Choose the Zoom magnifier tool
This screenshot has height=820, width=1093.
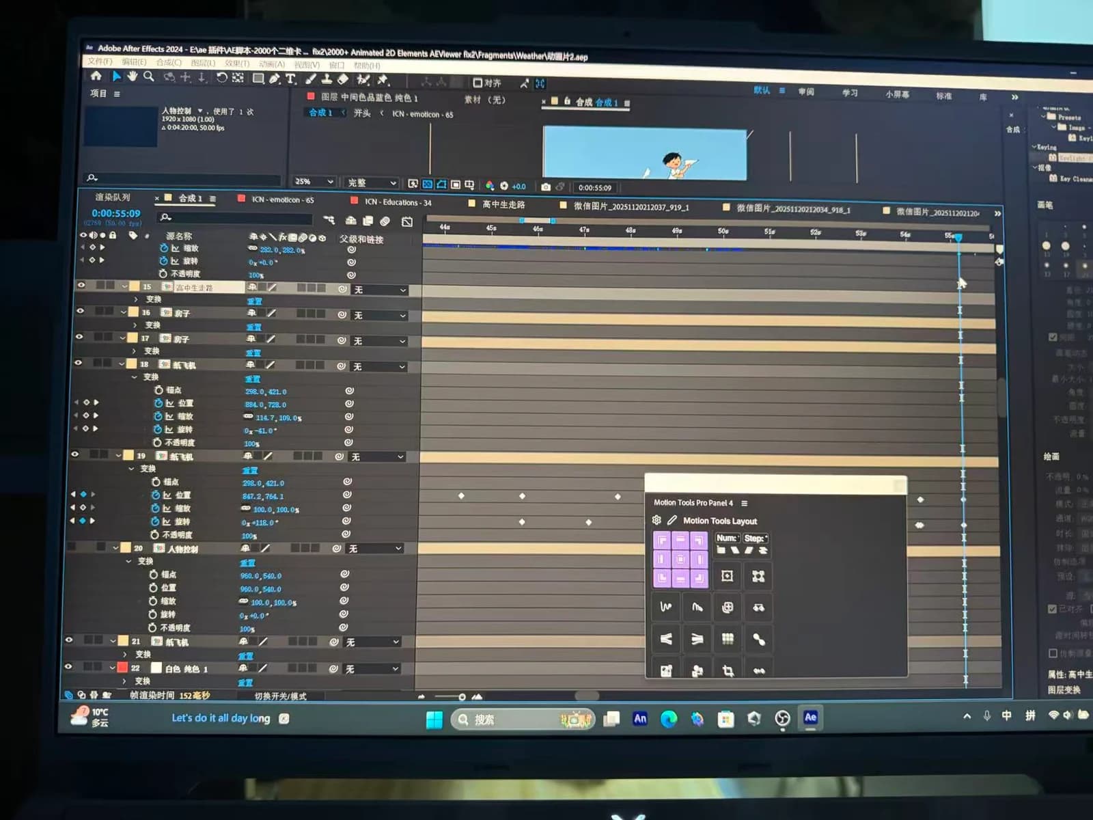click(149, 77)
